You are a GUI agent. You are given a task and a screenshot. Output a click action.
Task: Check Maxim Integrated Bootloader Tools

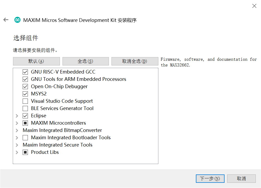(25, 138)
